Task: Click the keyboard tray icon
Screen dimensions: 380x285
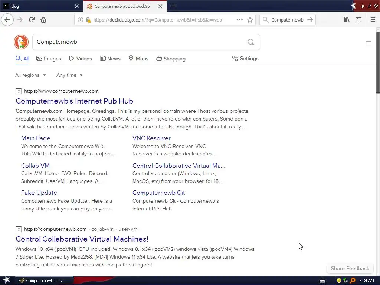Action: click(x=322, y=281)
